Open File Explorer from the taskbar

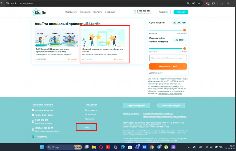pos(94,147)
